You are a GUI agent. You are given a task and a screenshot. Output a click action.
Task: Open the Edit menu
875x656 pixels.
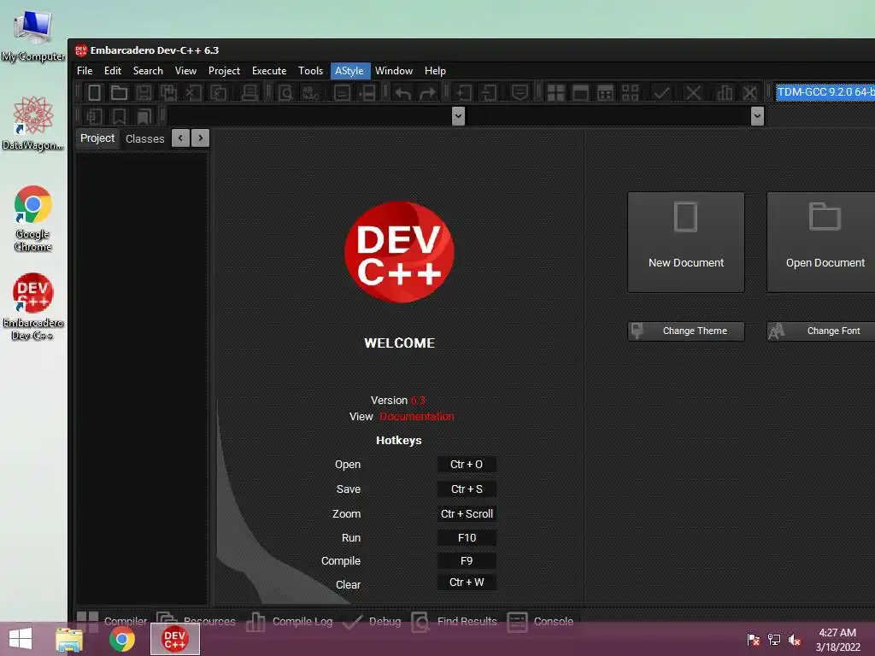pyautogui.click(x=113, y=71)
